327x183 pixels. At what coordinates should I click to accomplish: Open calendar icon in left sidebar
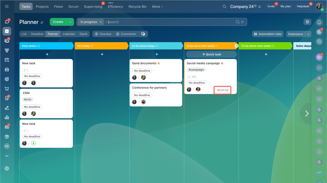(7, 60)
